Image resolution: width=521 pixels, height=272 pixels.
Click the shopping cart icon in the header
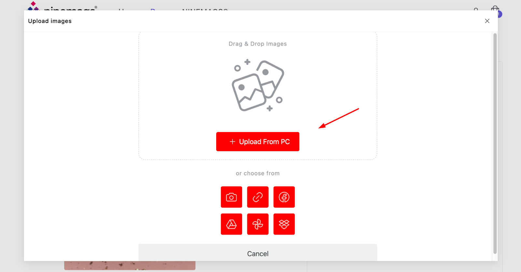click(495, 8)
